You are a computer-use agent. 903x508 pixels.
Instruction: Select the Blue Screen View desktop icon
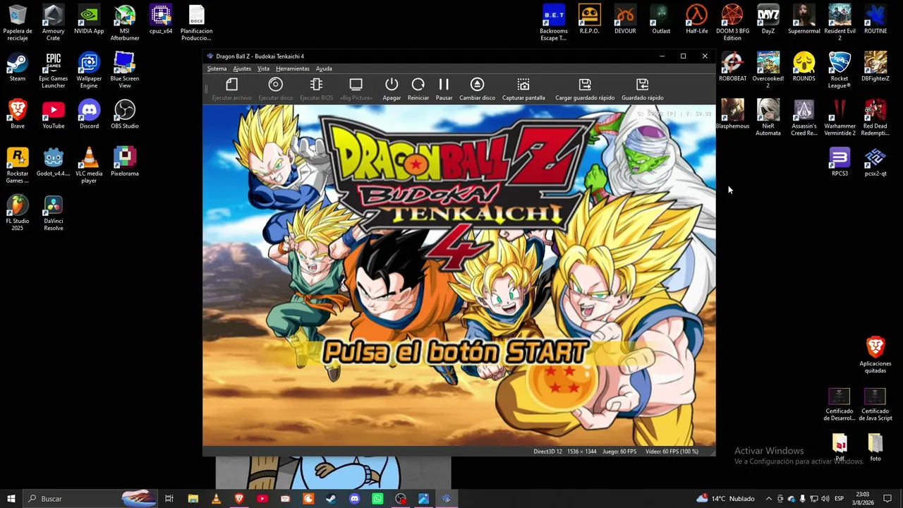[x=125, y=71]
